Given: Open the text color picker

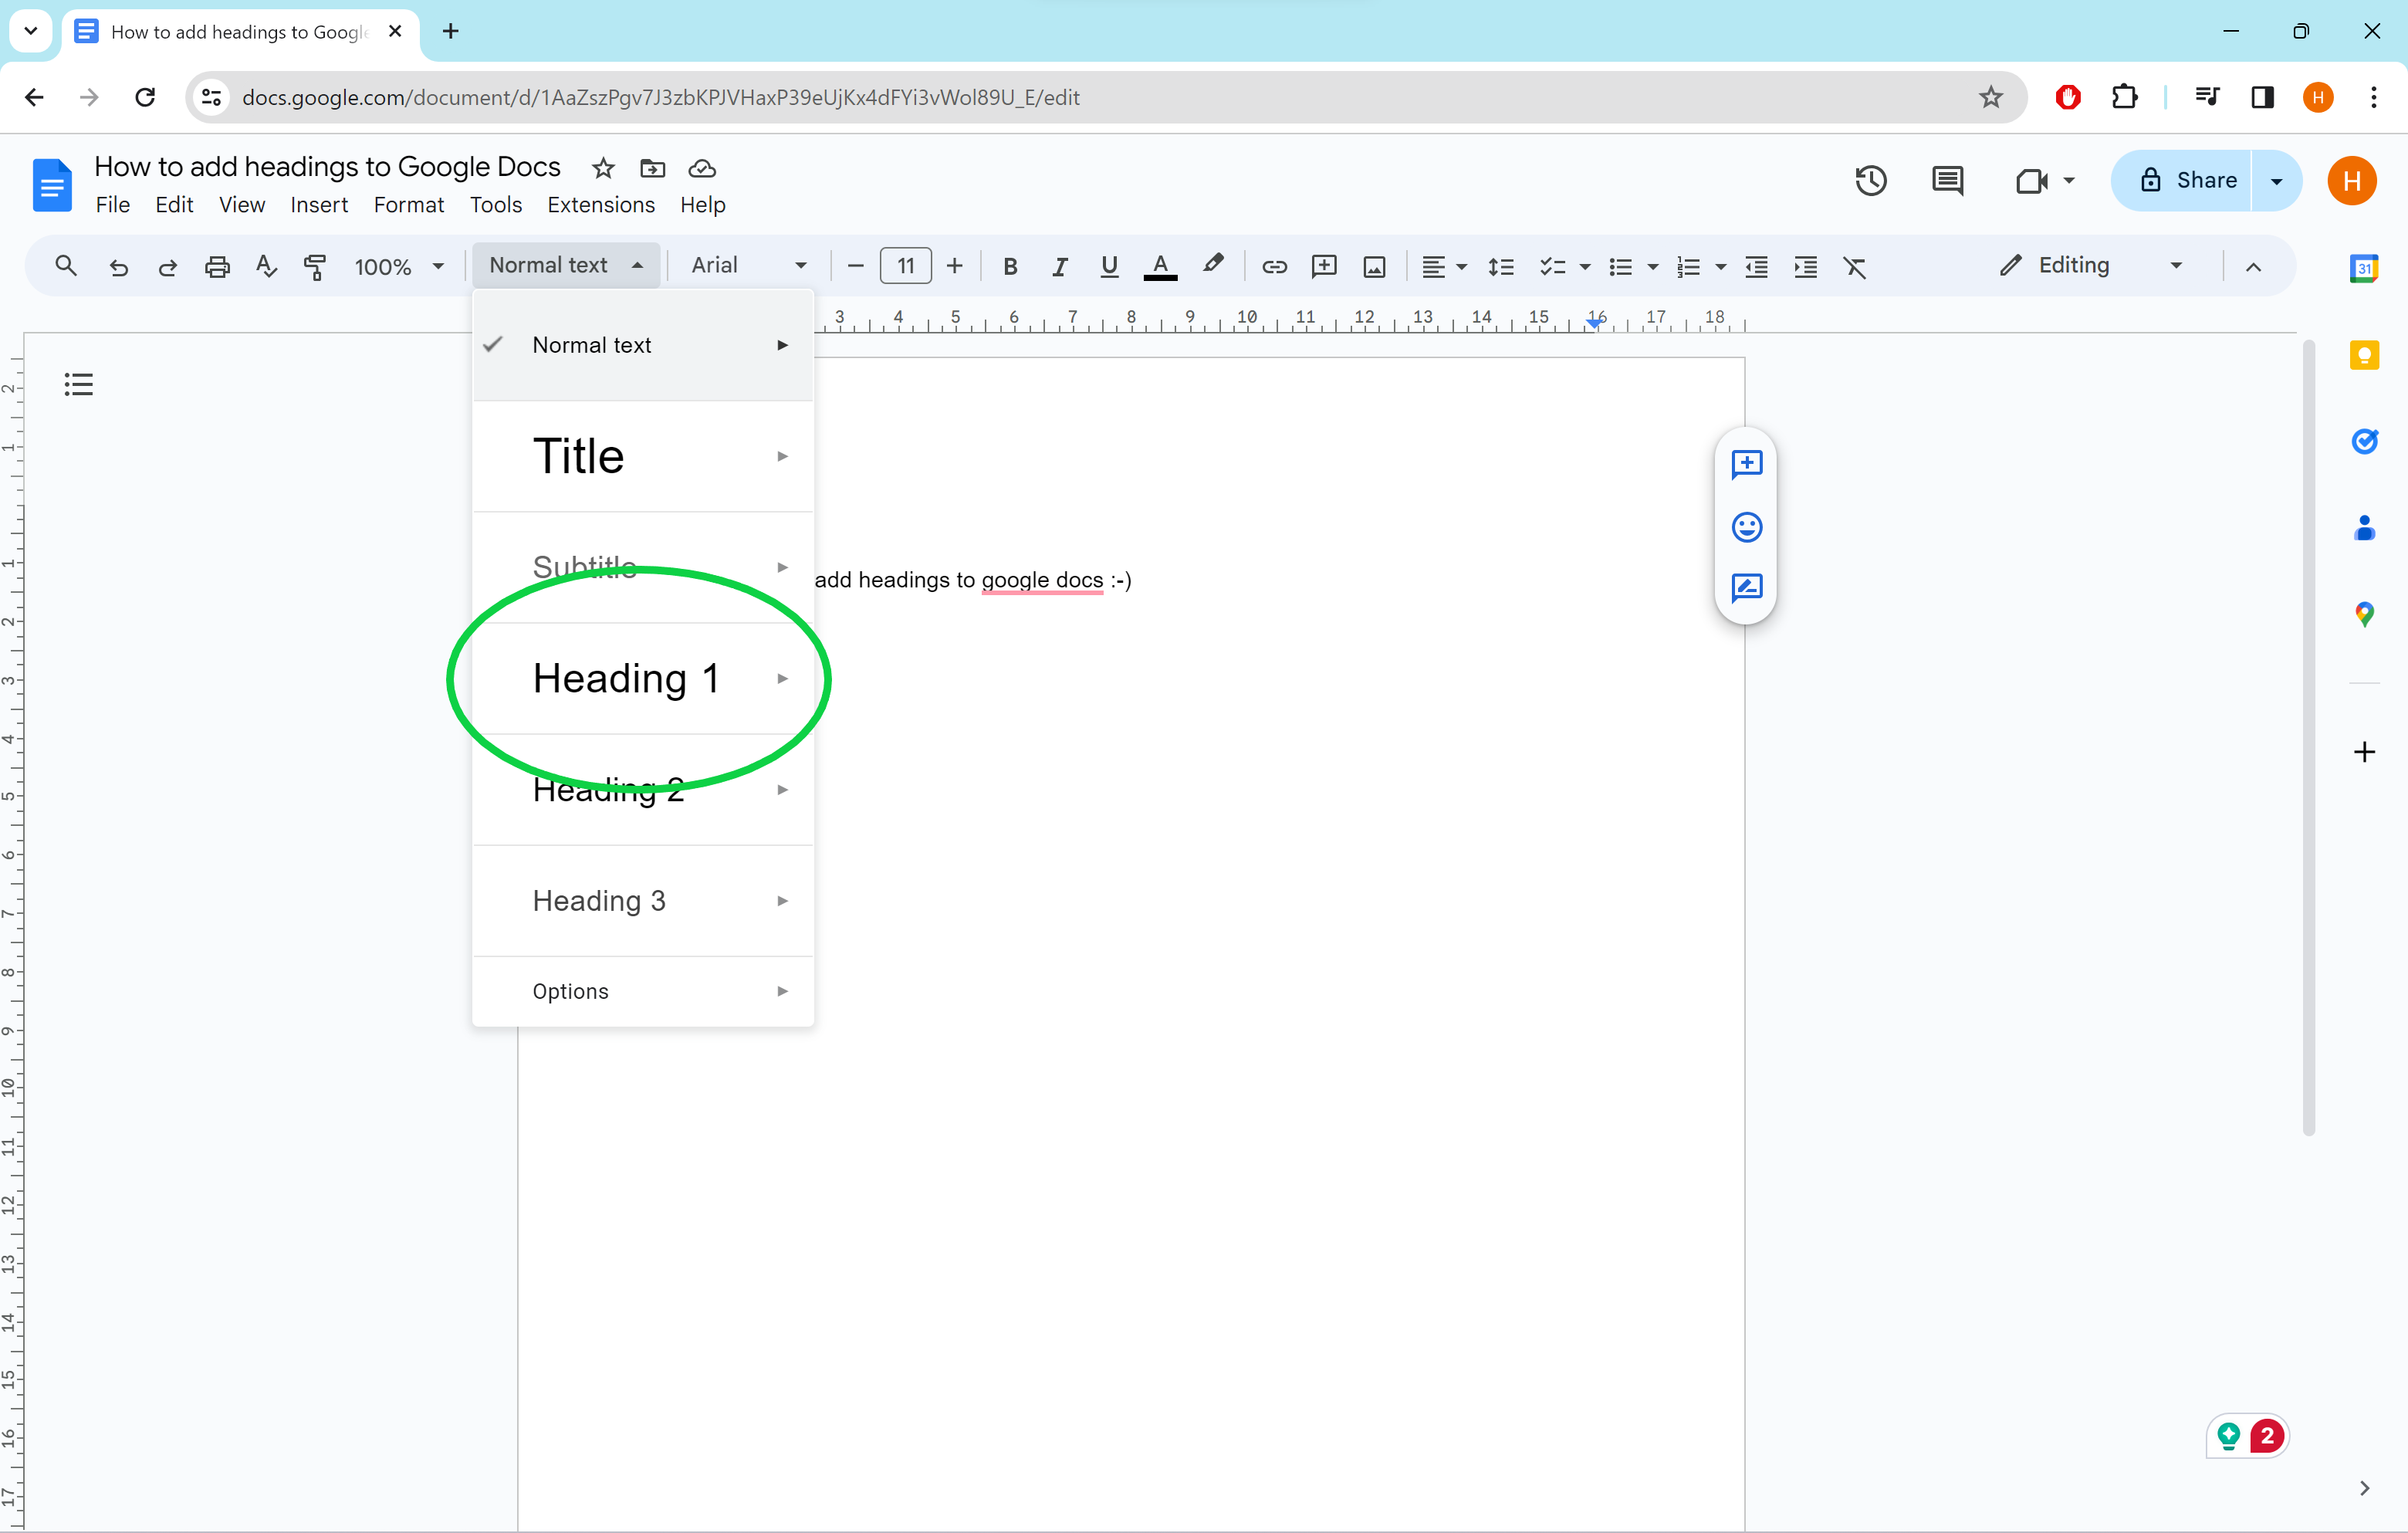Looking at the screenshot, I should click(1160, 266).
